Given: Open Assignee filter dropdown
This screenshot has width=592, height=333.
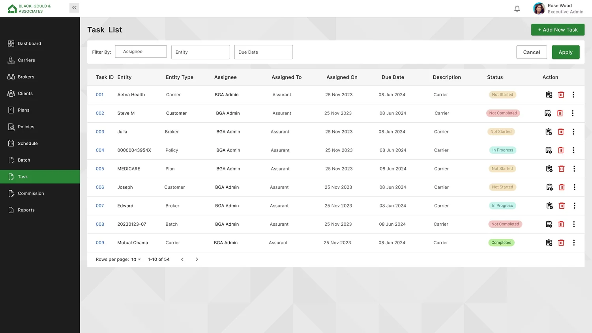Looking at the screenshot, I should [x=141, y=52].
